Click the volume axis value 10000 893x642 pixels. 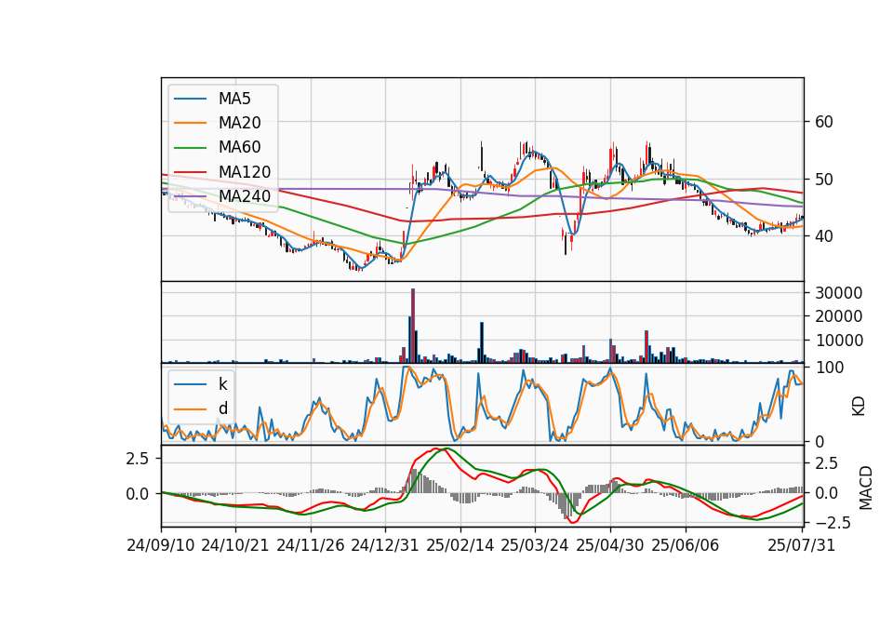coord(838,341)
